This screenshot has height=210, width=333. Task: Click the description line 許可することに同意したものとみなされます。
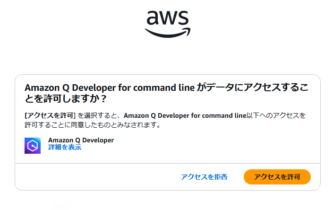[93, 125]
